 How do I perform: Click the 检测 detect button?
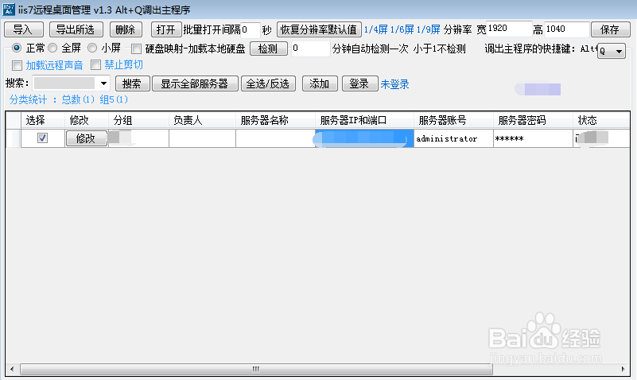268,48
